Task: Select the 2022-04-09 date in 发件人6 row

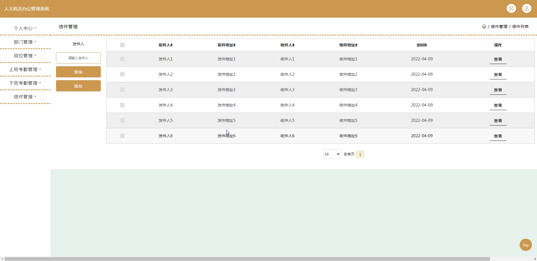Action: (x=422, y=136)
